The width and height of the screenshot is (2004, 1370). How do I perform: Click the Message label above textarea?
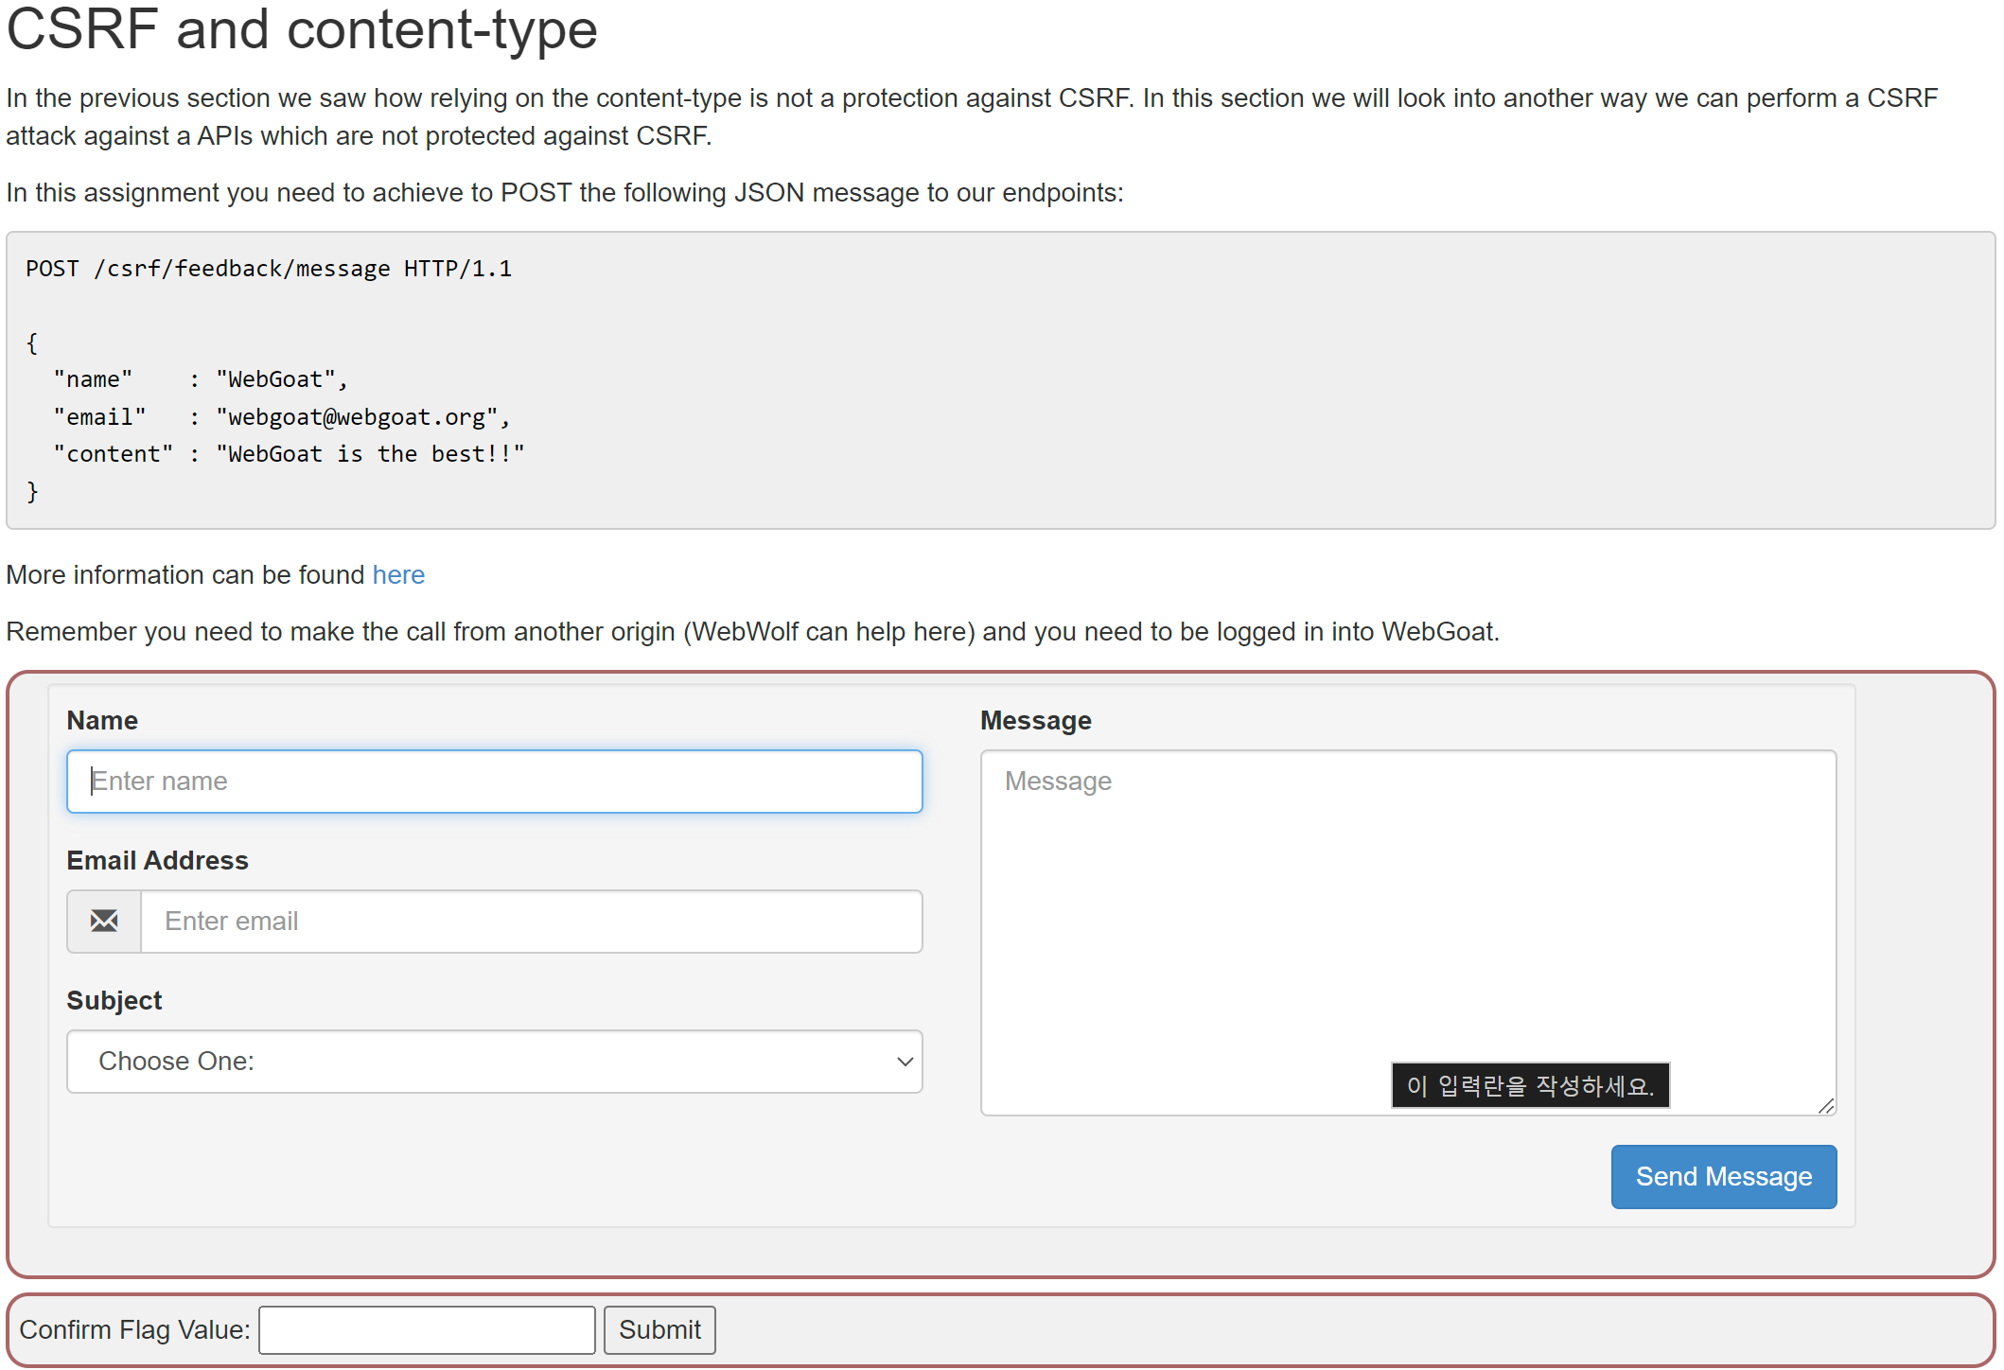click(x=1035, y=720)
